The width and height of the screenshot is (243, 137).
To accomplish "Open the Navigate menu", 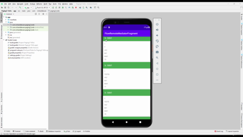I will pos(20,4).
